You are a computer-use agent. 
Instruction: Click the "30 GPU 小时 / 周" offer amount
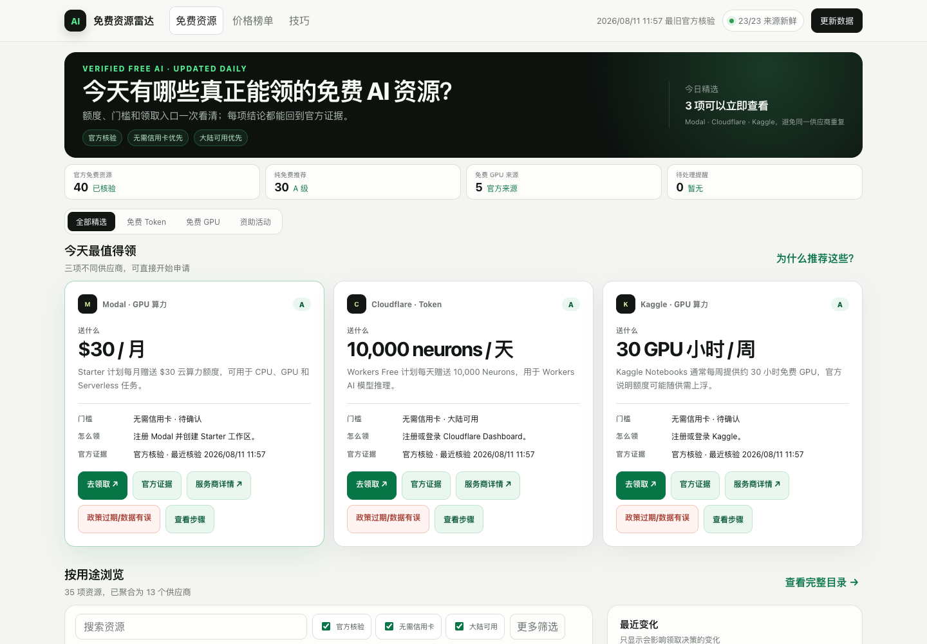coord(686,350)
